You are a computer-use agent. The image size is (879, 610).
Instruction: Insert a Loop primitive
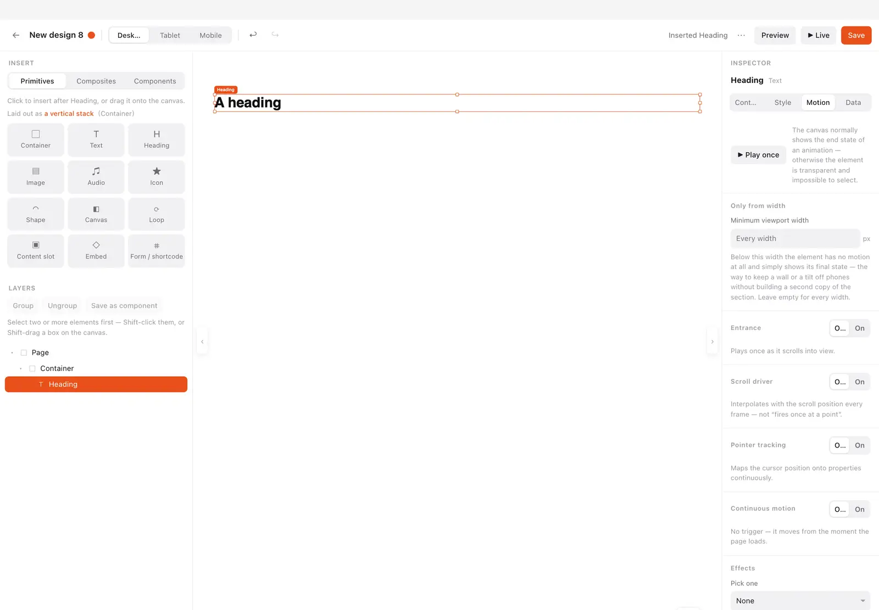[157, 214]
